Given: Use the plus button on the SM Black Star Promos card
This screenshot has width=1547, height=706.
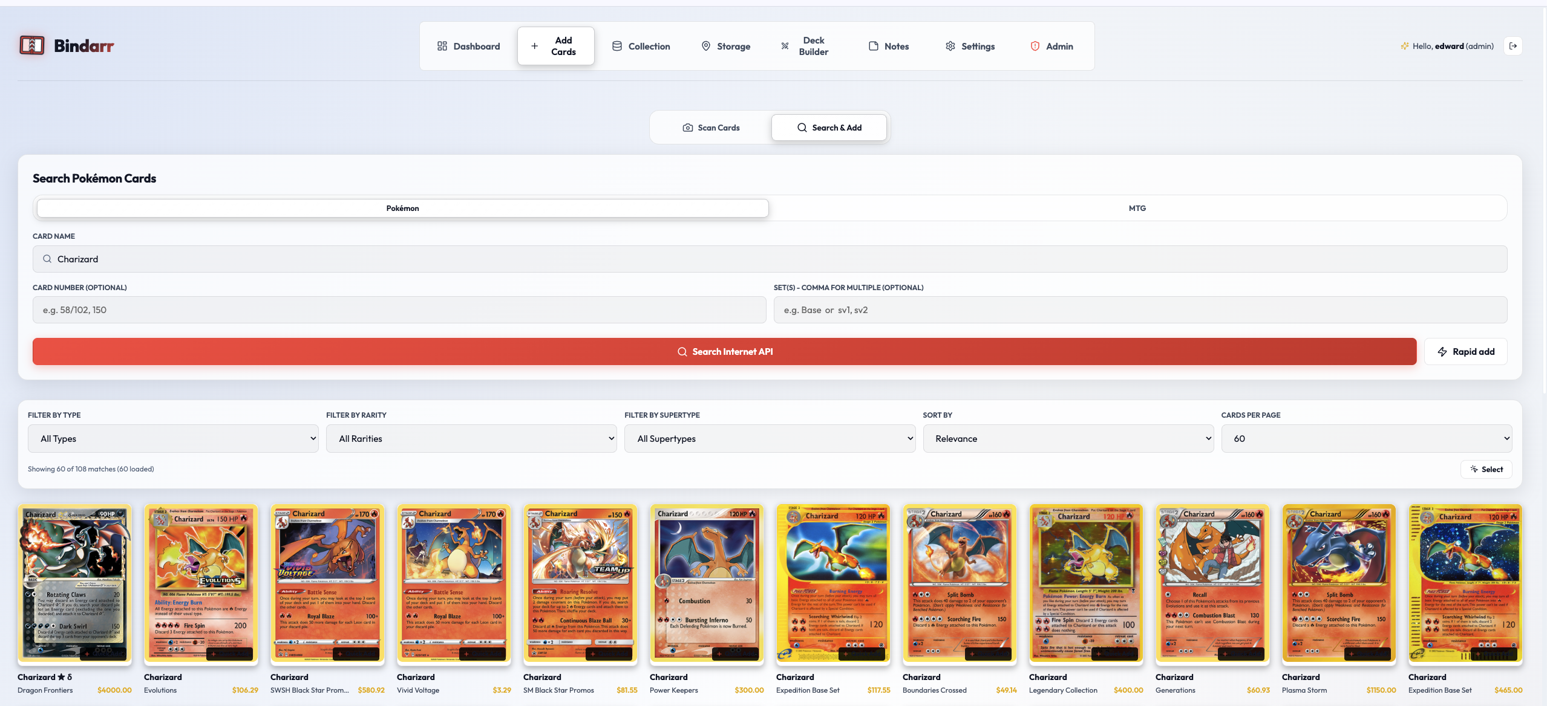Looking at the screenshot, I should (609, 653).
